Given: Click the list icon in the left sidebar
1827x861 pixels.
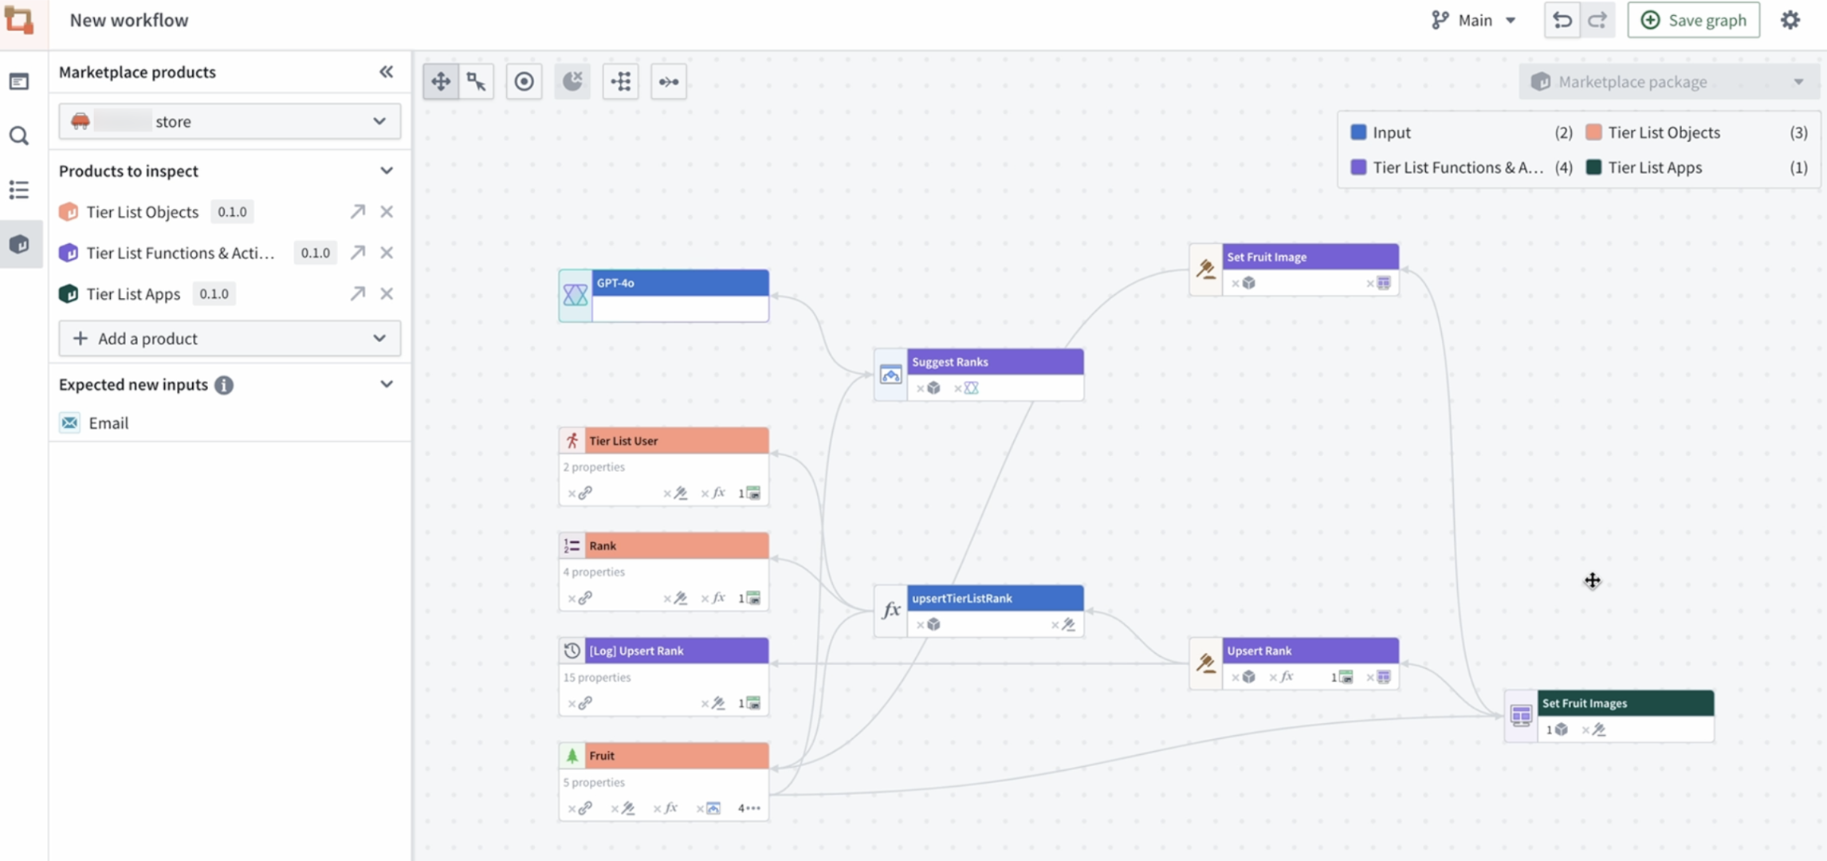Looking at the screenshot, I should click(19, 190).
